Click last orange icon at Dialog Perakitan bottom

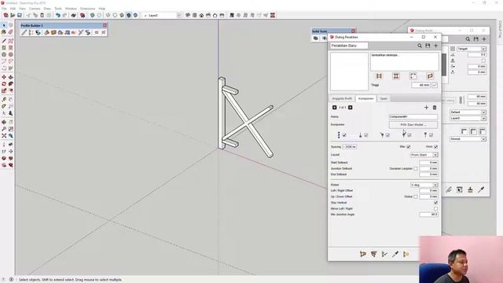(x=406, y=254)
